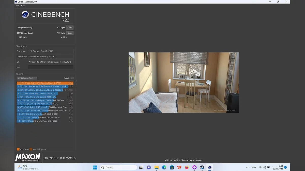Open Microsoft Store from the taskbar
The width and height of the screenshot is (305, 171).
[x=172, y=167]
